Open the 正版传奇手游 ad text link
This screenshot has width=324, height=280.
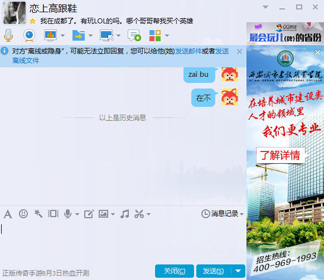pyautogui.click(x=46, y=273)
